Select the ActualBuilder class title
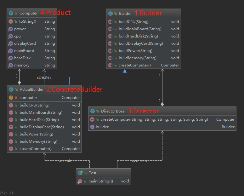The image size is (244, 196). click(32, 89)
